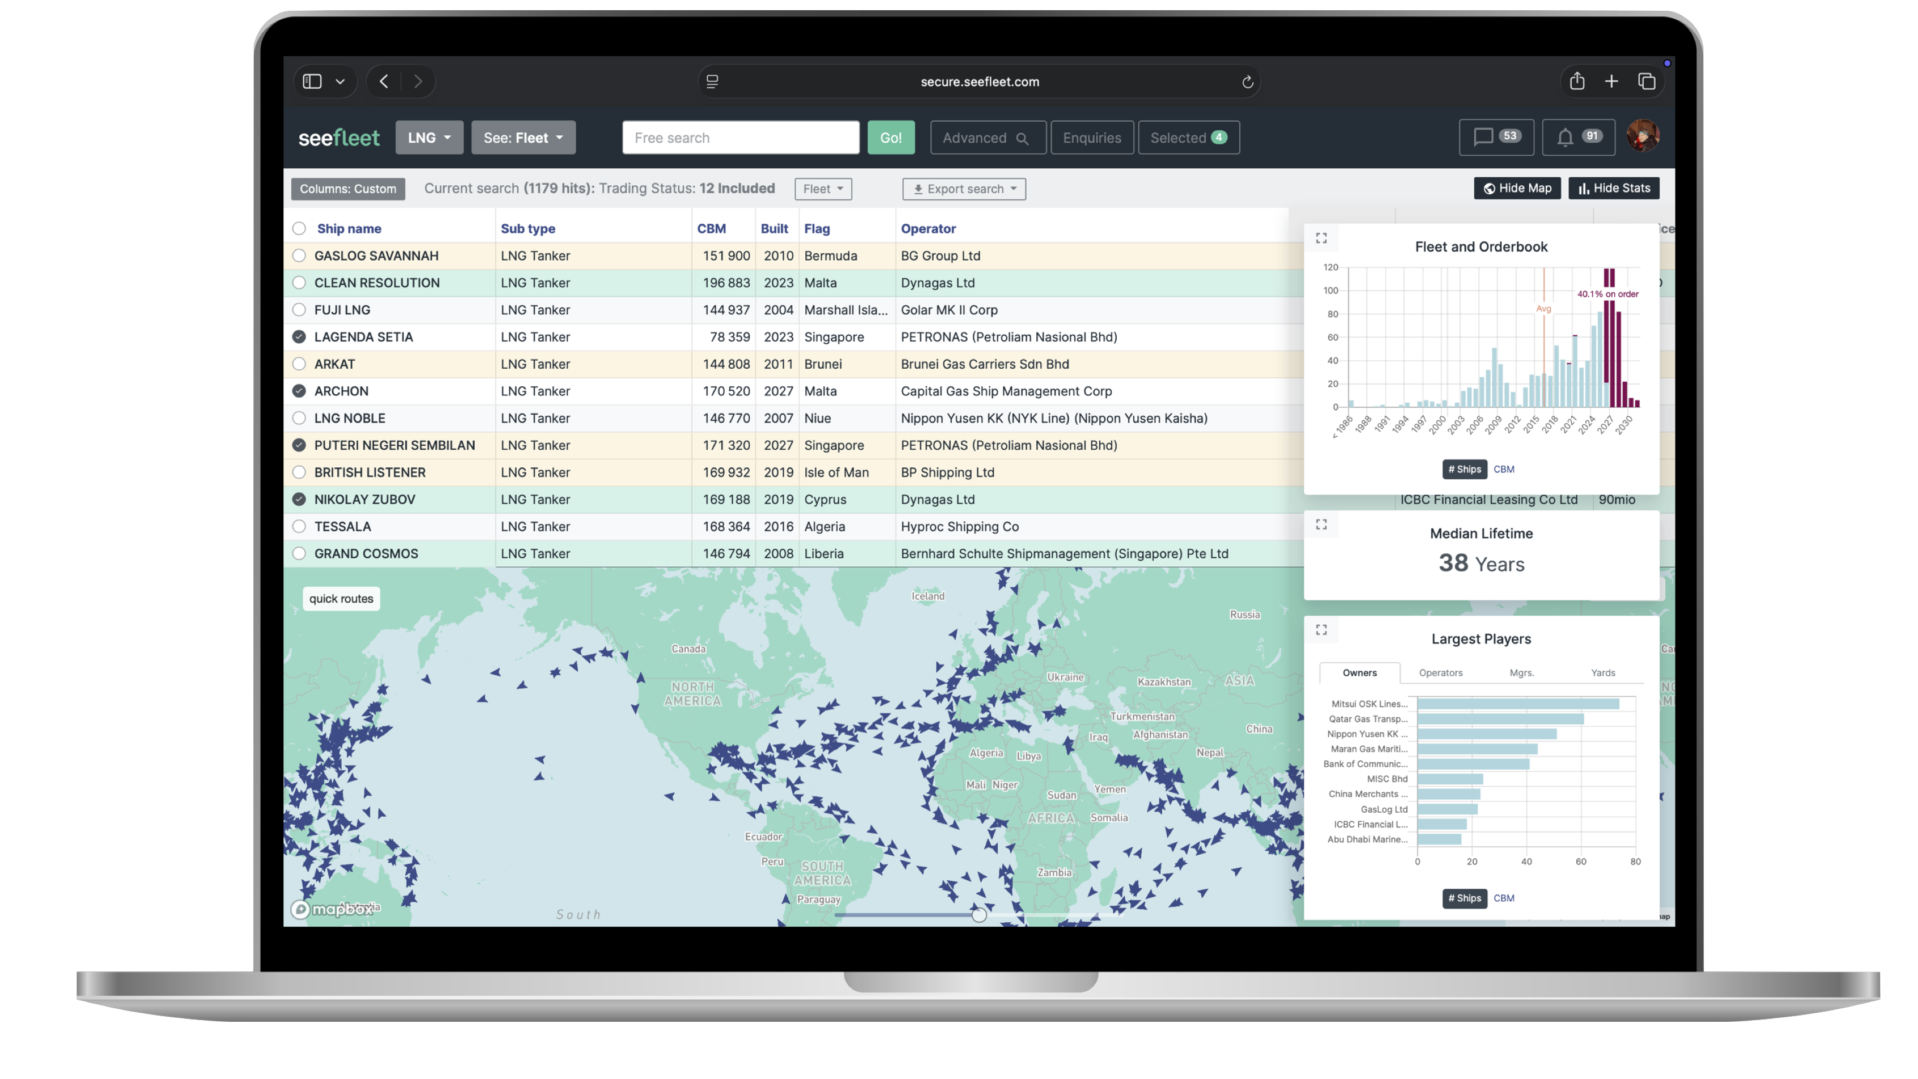Expand the Median Lifetime panel fullscreen
This screenshot has height=1079, width=1918.
pos(1321,524)
